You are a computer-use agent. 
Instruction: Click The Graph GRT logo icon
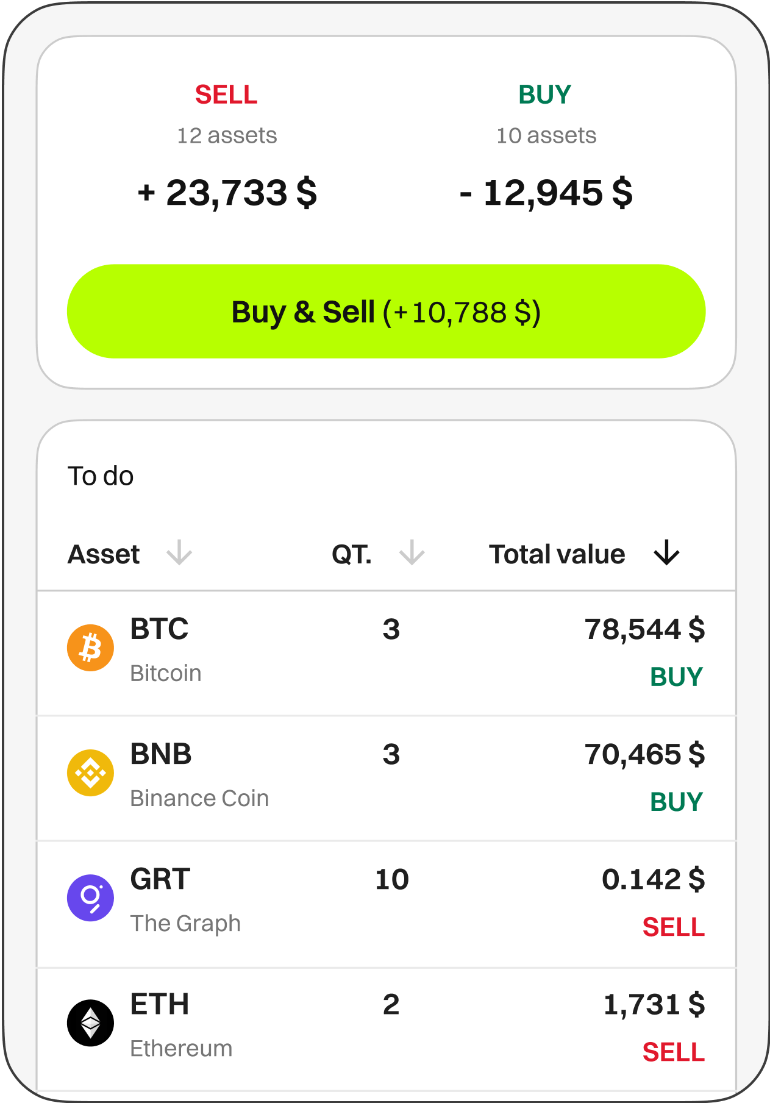(x=90, y=898)
